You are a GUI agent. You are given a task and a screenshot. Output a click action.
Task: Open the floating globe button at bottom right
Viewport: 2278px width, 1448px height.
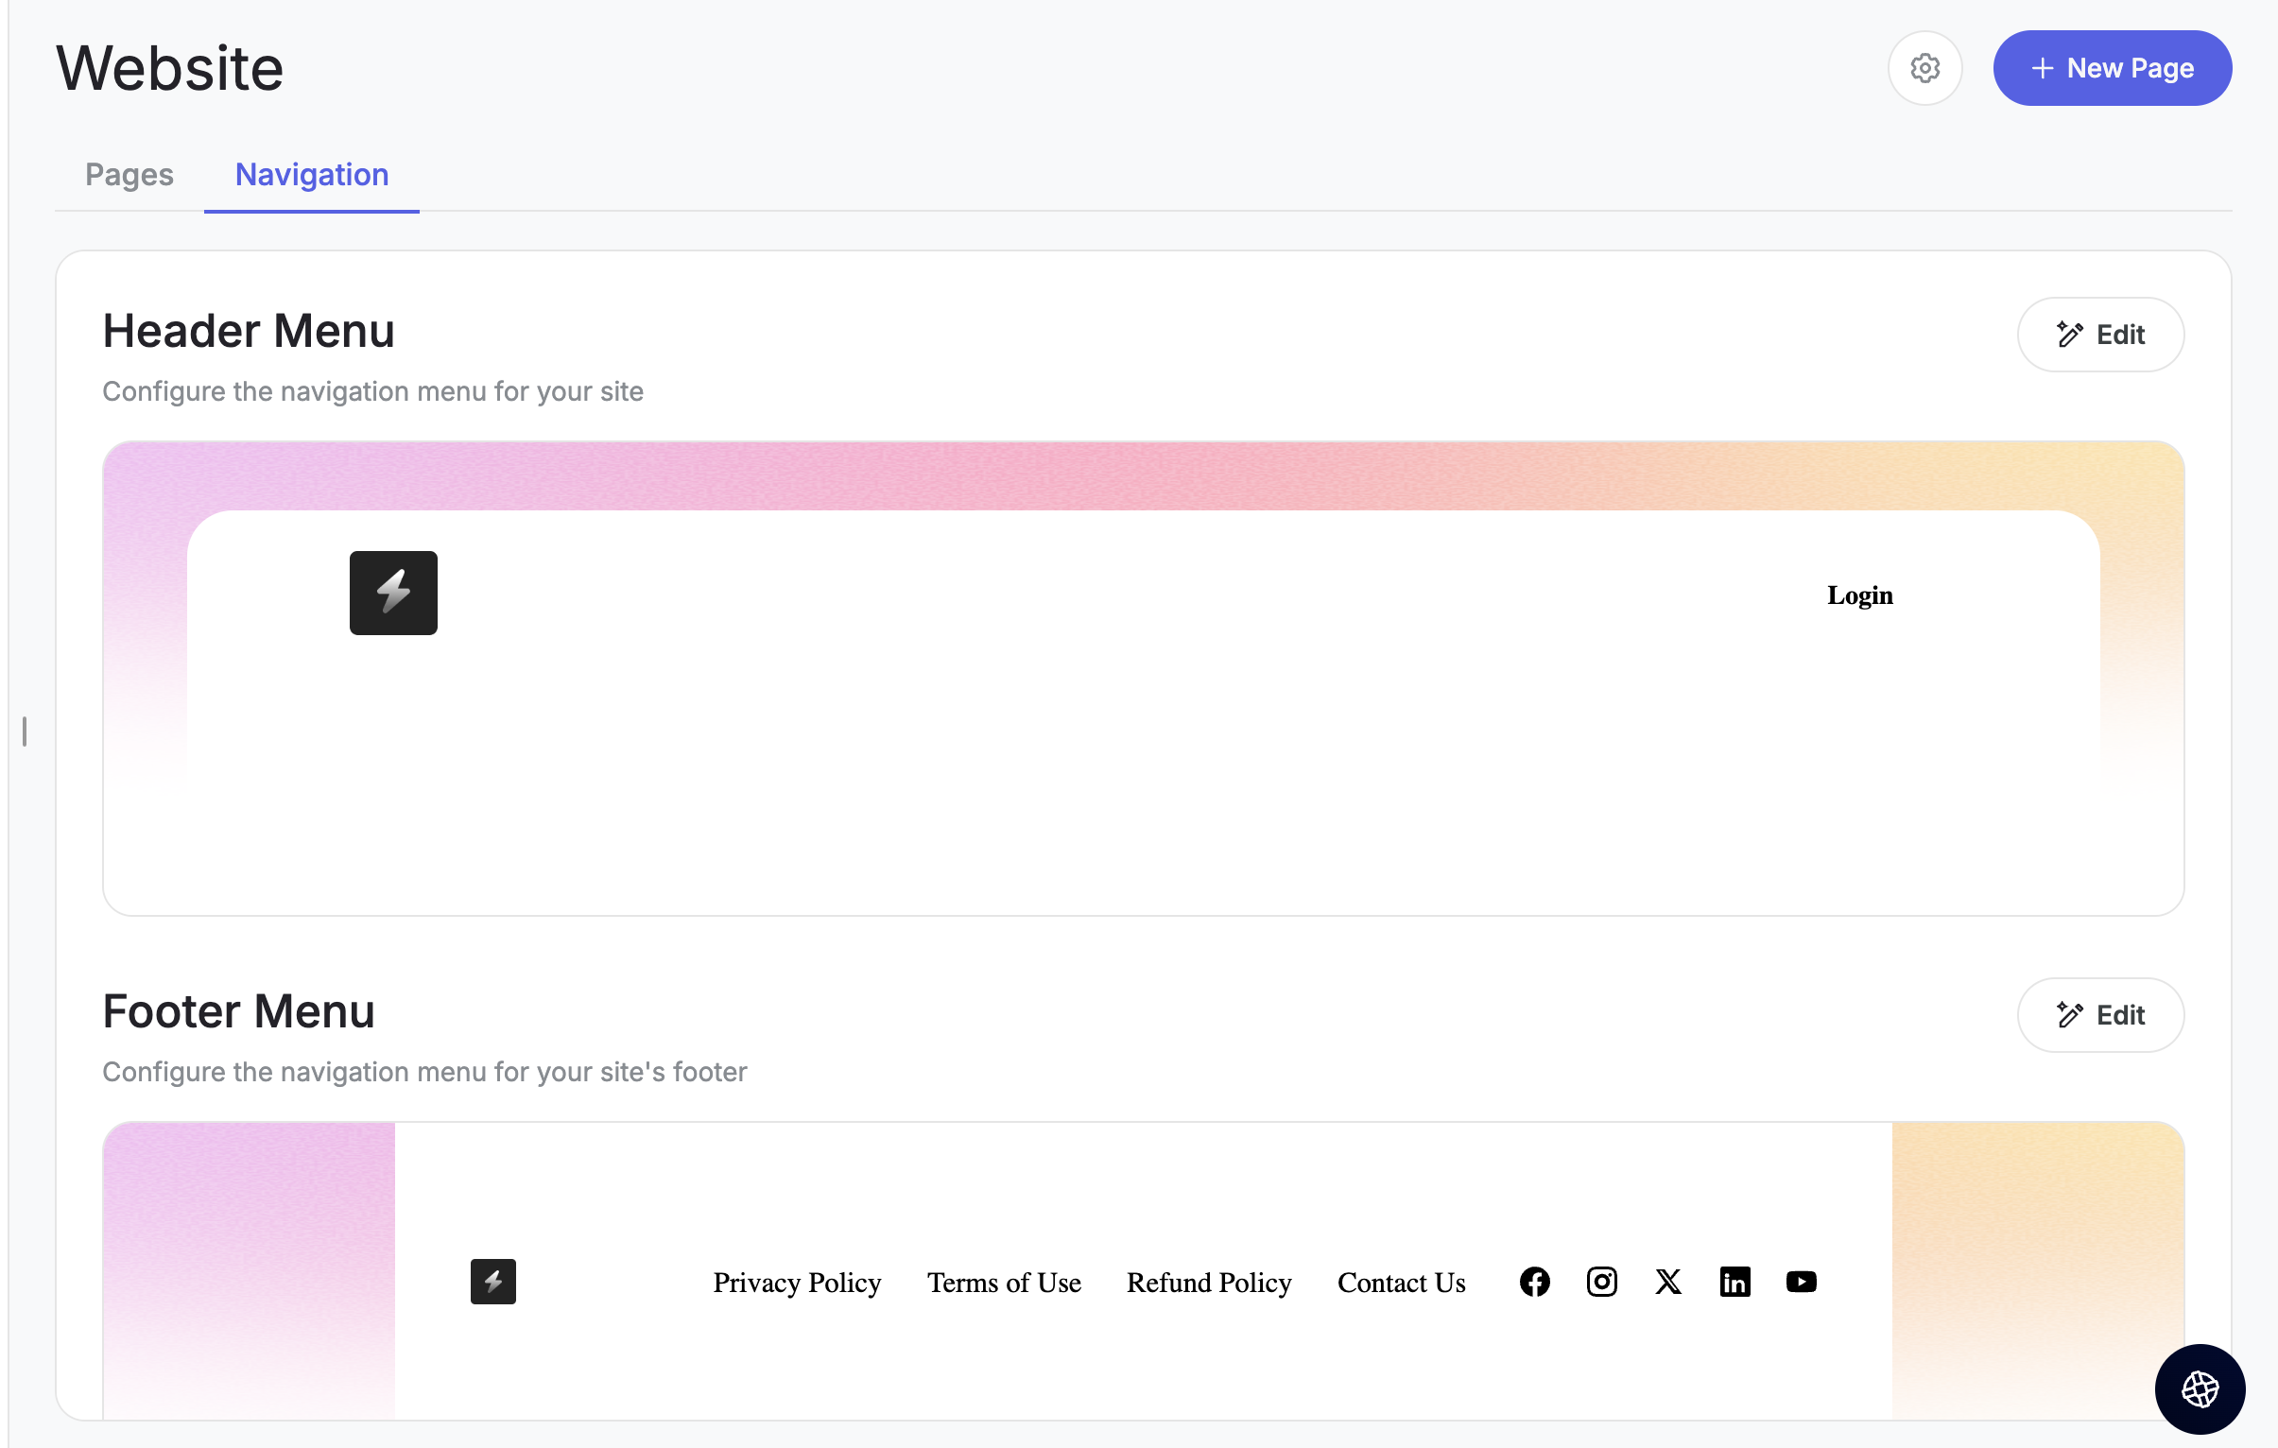pos(2200,1388)
